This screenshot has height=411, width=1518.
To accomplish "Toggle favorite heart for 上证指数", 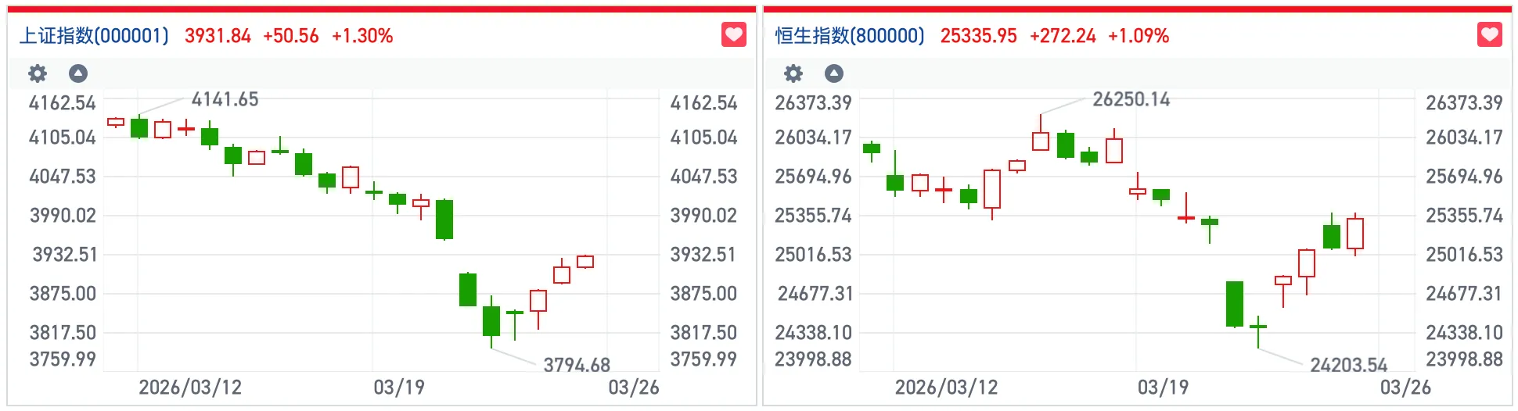I will click(733, 35).
